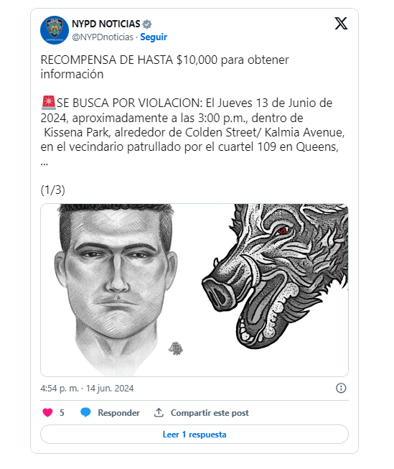Click the post text starting with RECOMPENSA
Viewport: 394px width, 469px height.
coord(165,67)
